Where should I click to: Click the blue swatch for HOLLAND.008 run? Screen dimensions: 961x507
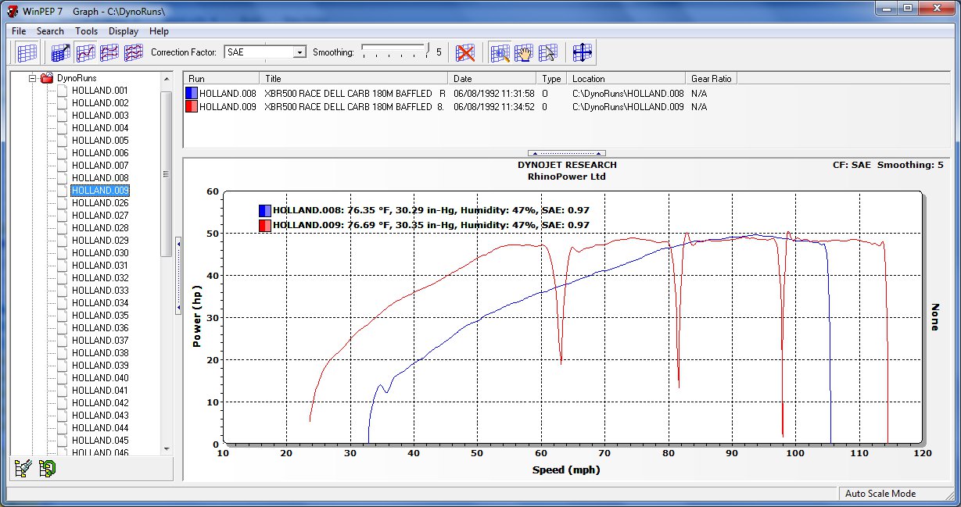pyautogui.click(x=192, y=93)
